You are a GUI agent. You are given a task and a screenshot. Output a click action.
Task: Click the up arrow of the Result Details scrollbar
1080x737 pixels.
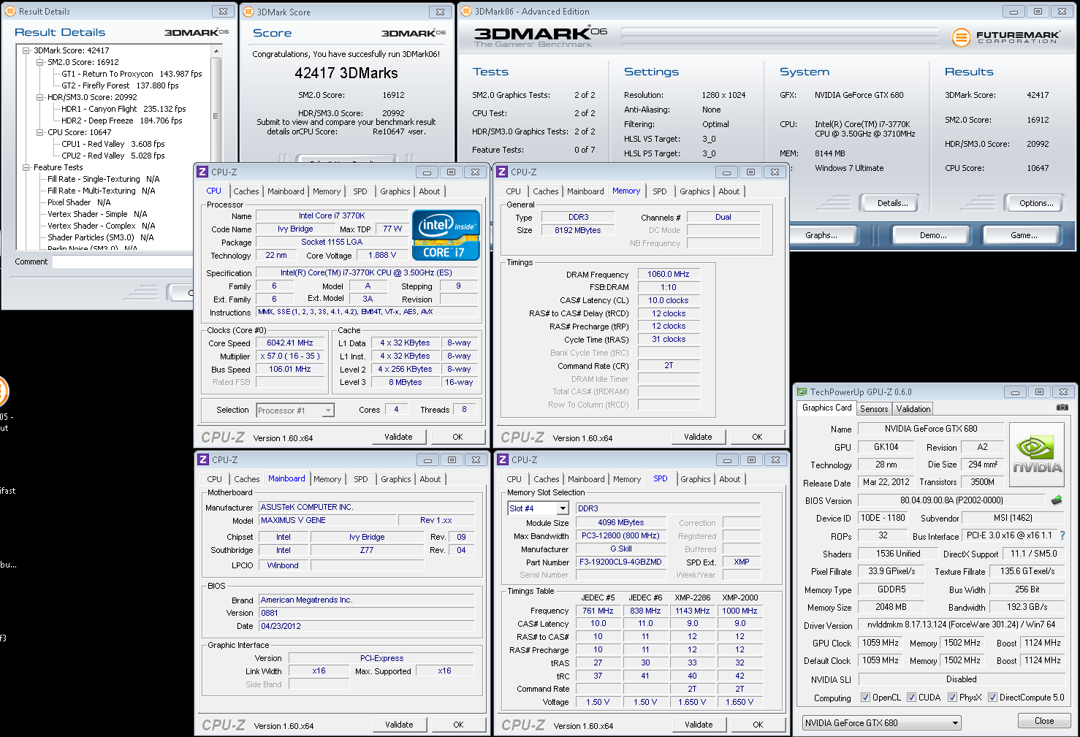[216, 51]
